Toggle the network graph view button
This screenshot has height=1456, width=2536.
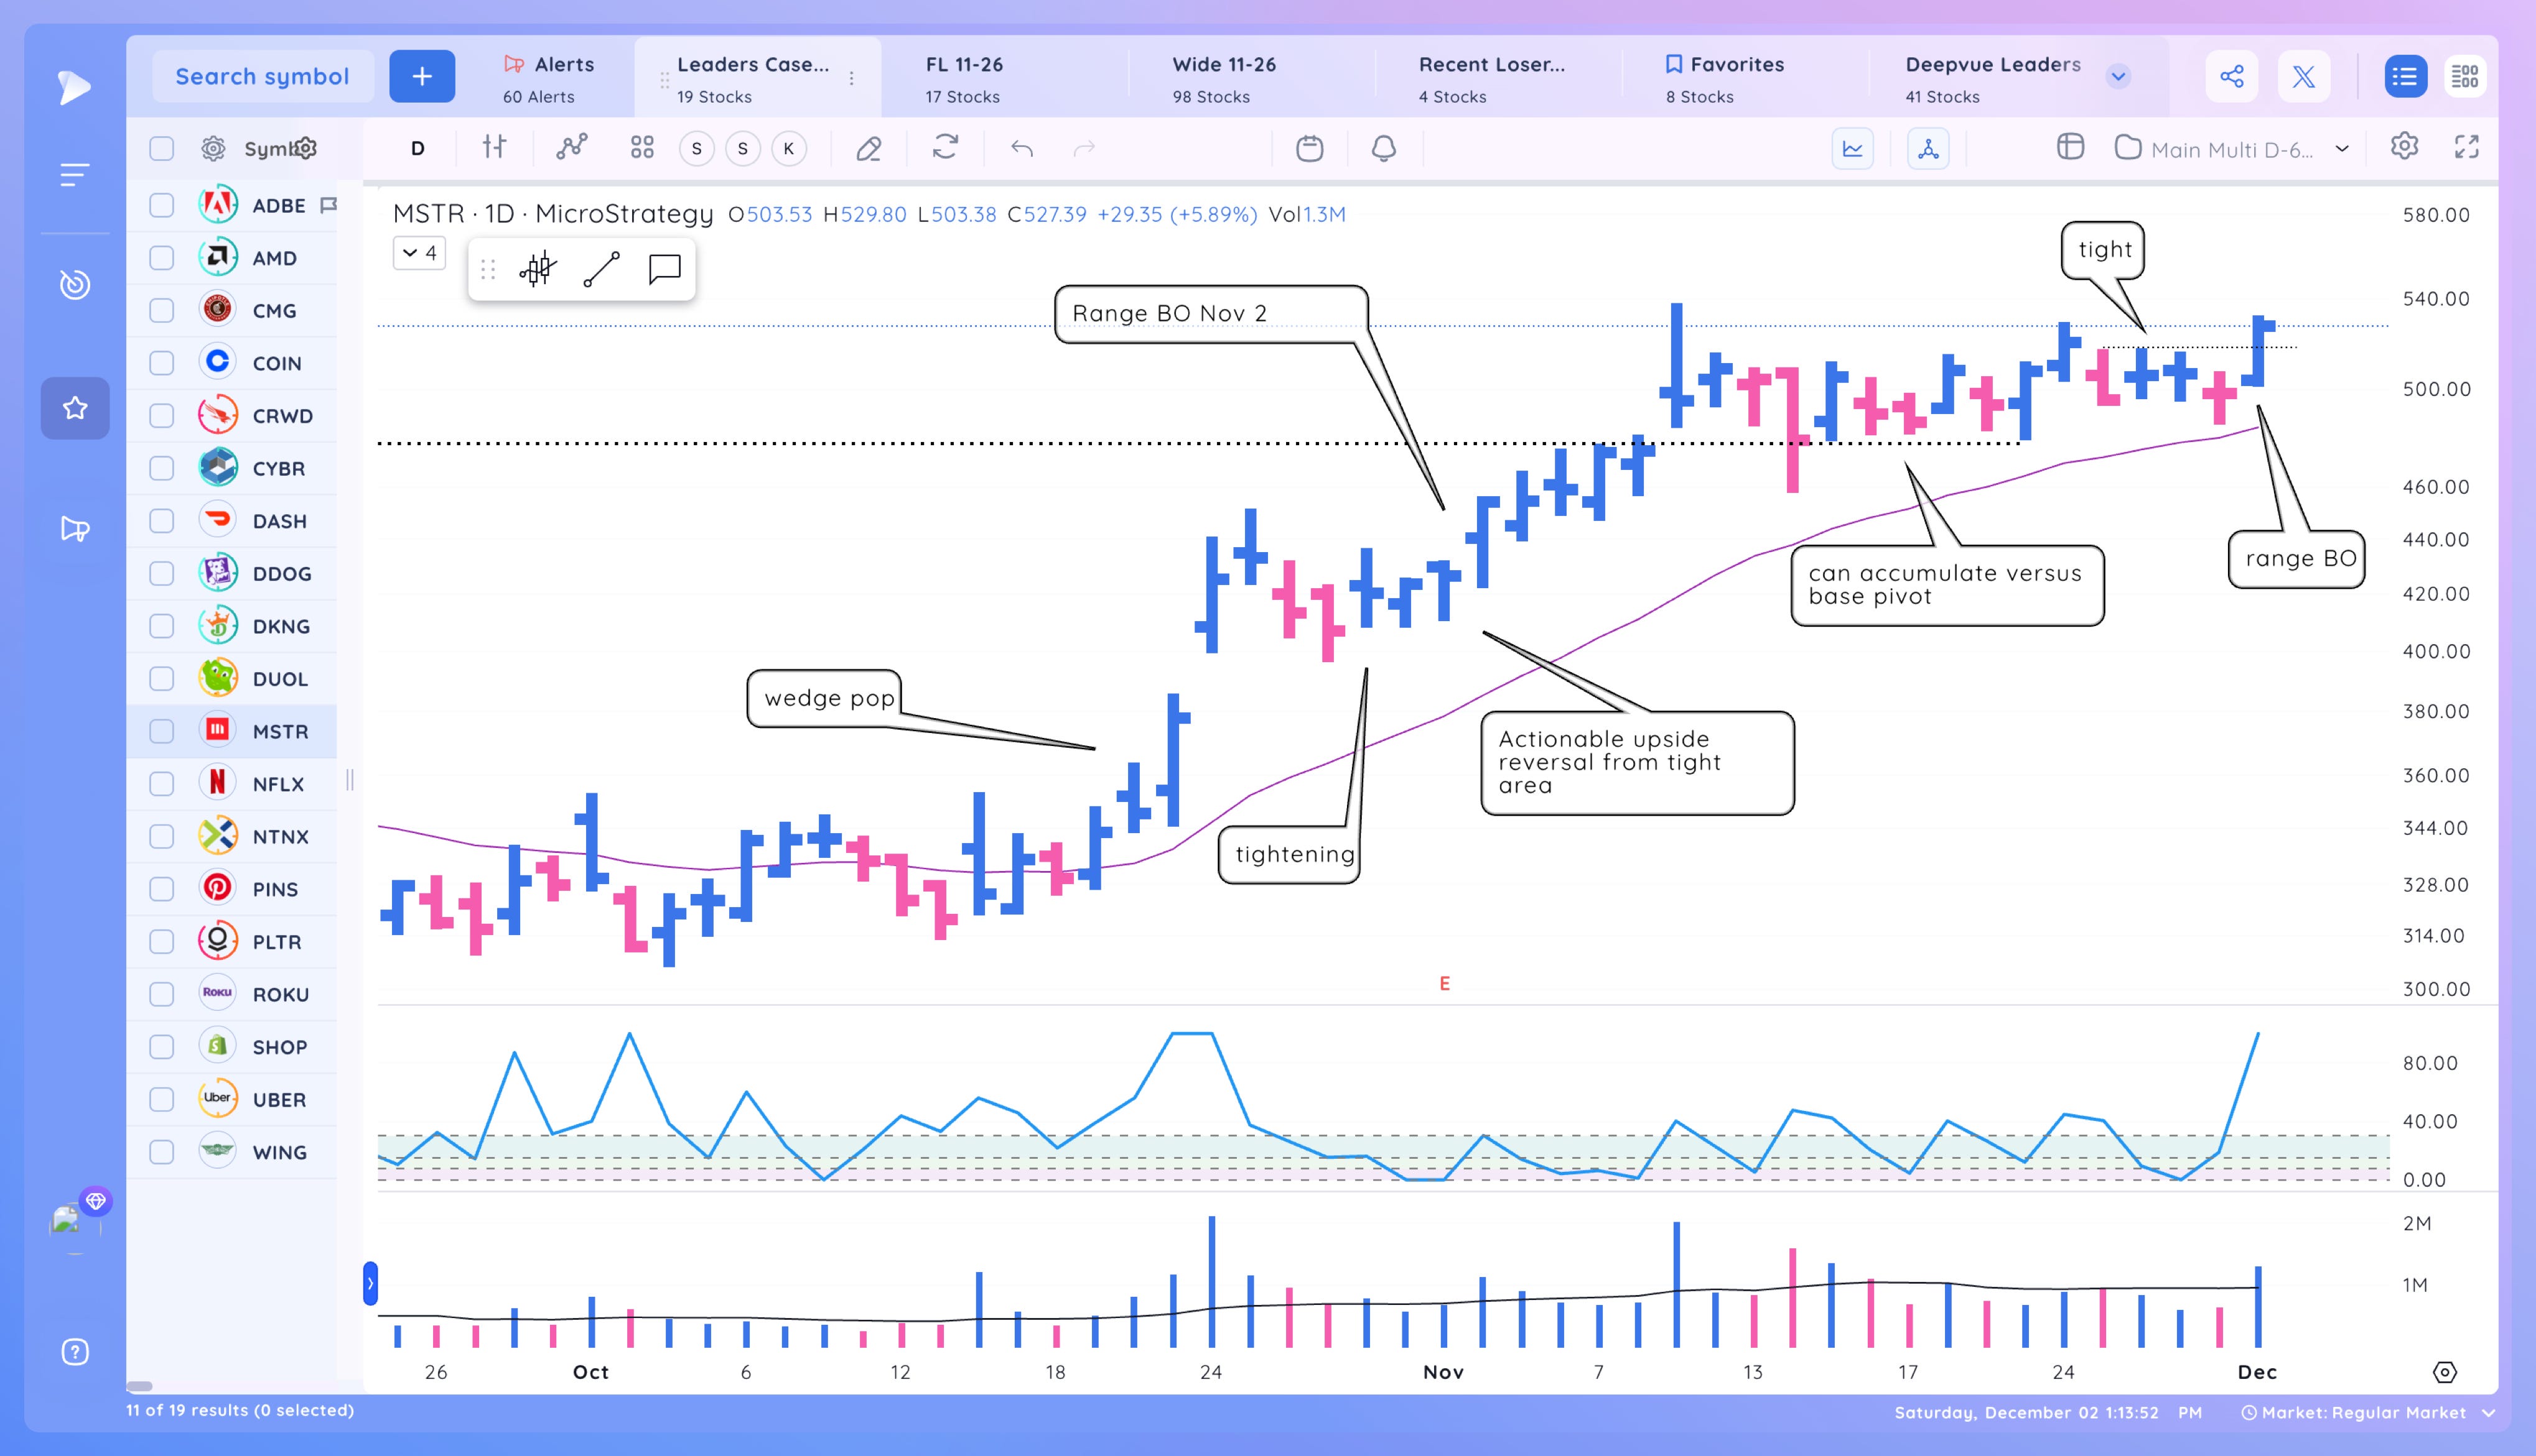tap(1928, 149)
